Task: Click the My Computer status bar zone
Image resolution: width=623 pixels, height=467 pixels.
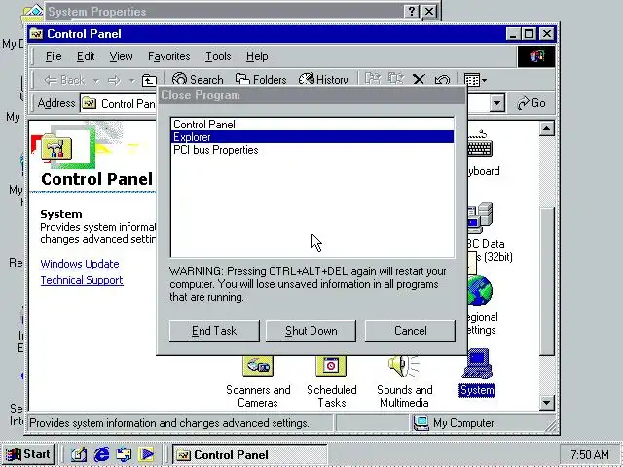Action: pyautogui.click(x=482, y=423)
